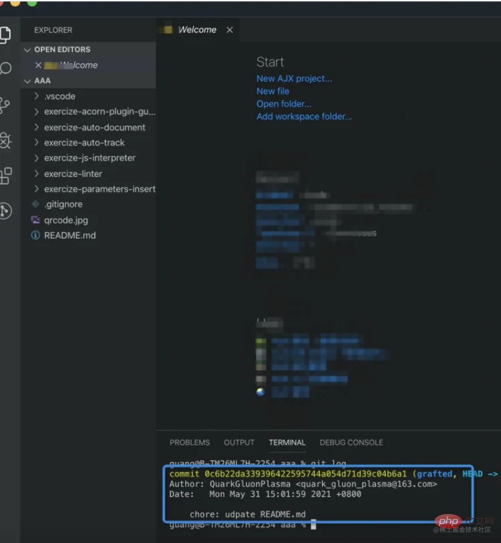Expand the exercize-auto-track folder
Image resolution: width=501 pixels, height=543 pixels.
(x=36, y=142)
